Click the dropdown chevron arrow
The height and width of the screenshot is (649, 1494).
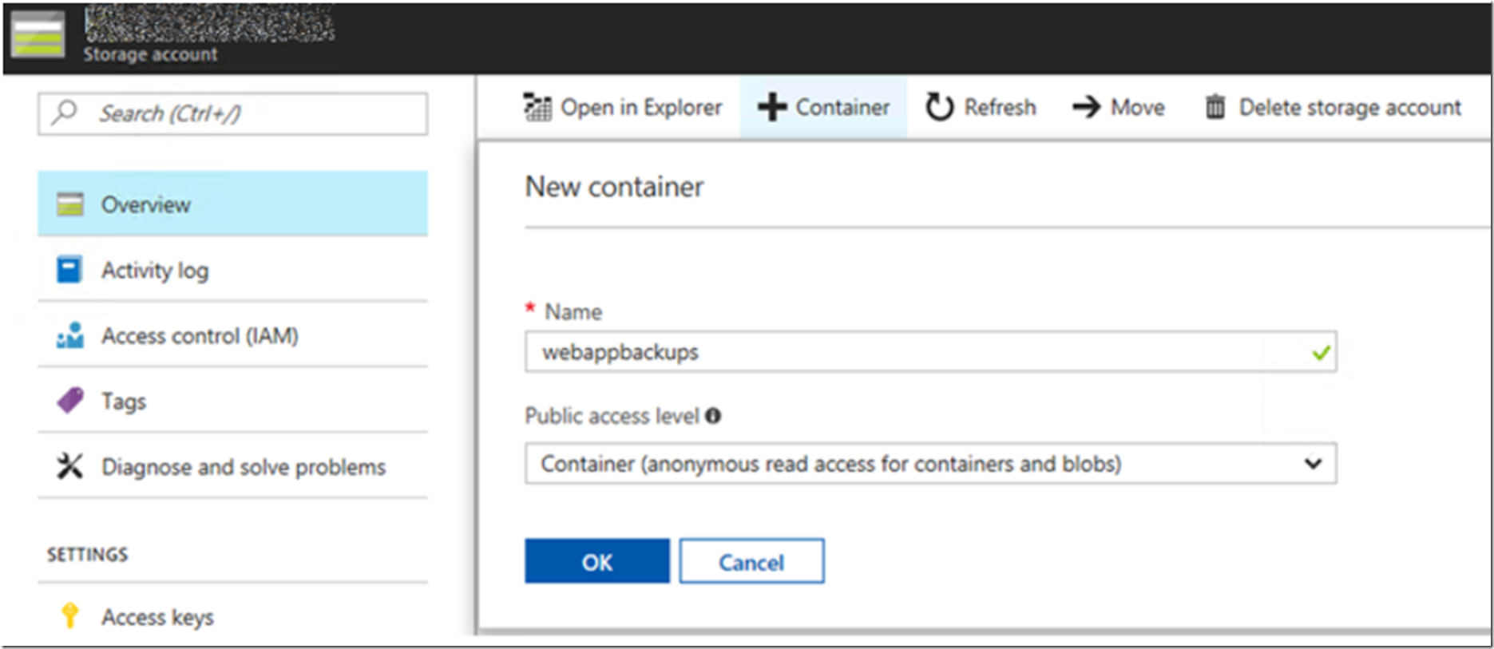(x=1313, y=464)
